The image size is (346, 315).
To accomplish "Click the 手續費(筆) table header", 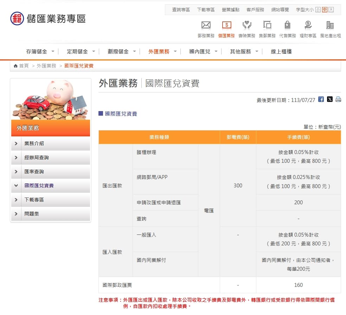I will click(x=298, y=137).
